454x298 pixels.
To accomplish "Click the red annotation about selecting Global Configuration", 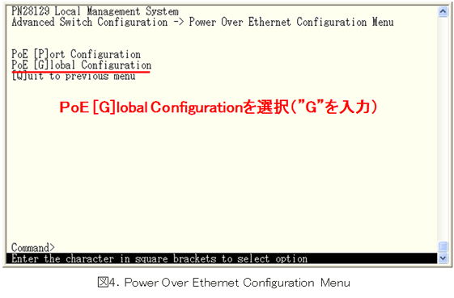I will [219, 107].
